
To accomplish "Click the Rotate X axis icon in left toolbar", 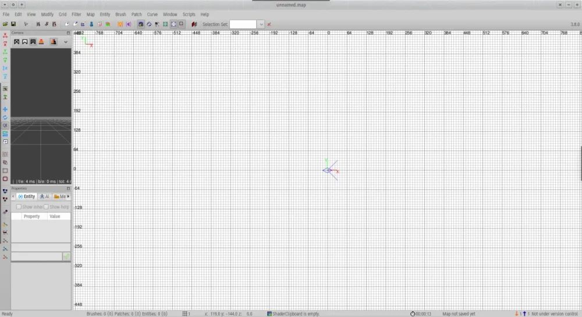I will [x=5, y=44].
